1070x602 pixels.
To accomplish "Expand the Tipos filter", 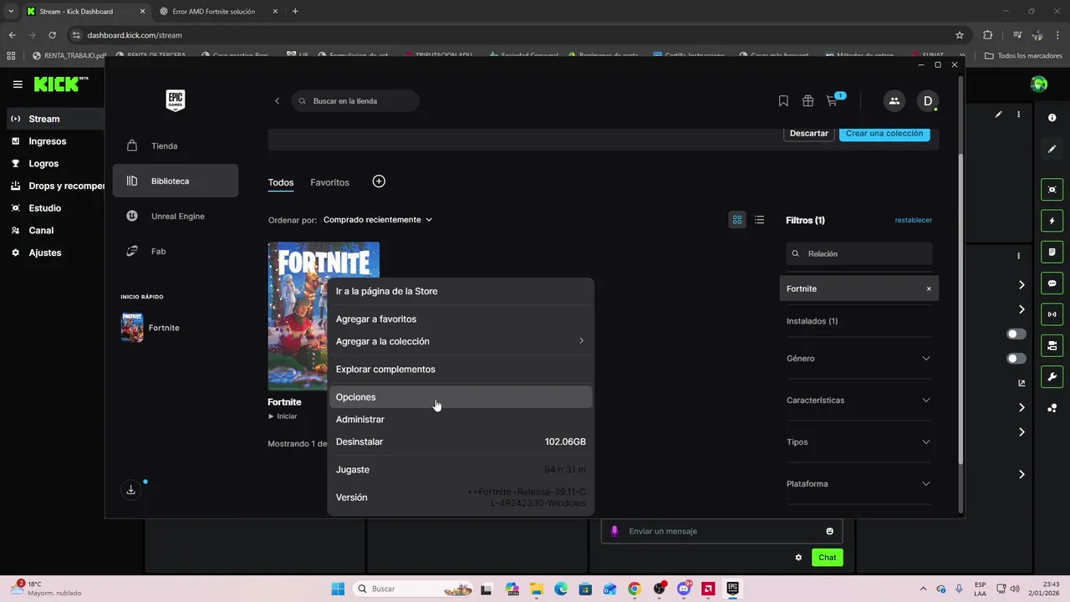I will (x=859, y=441).
